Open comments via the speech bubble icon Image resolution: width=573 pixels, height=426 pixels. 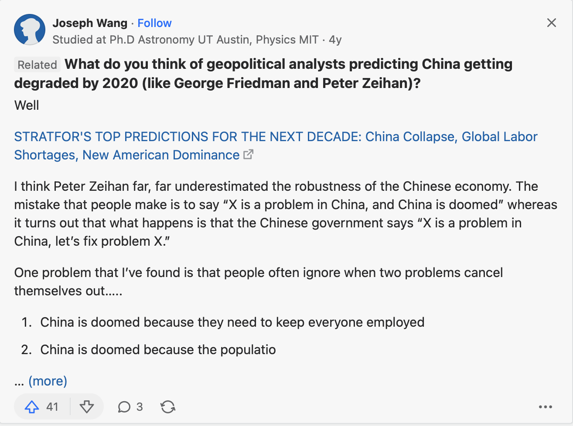[124, 407]
